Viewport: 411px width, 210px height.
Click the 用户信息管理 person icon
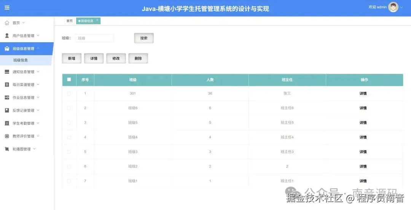coord(7,35)
